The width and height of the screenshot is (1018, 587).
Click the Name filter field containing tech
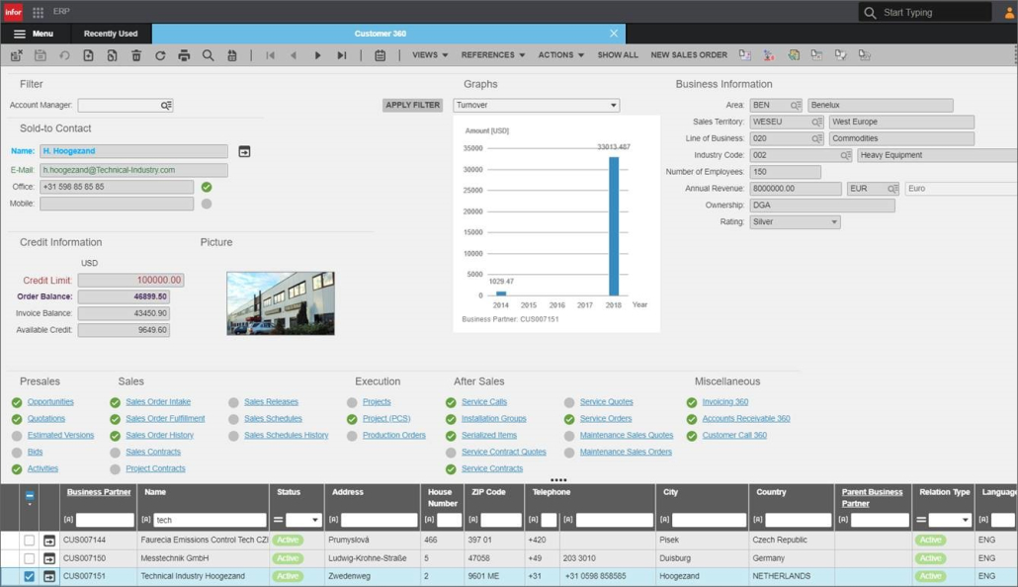[x=210, y=520]
